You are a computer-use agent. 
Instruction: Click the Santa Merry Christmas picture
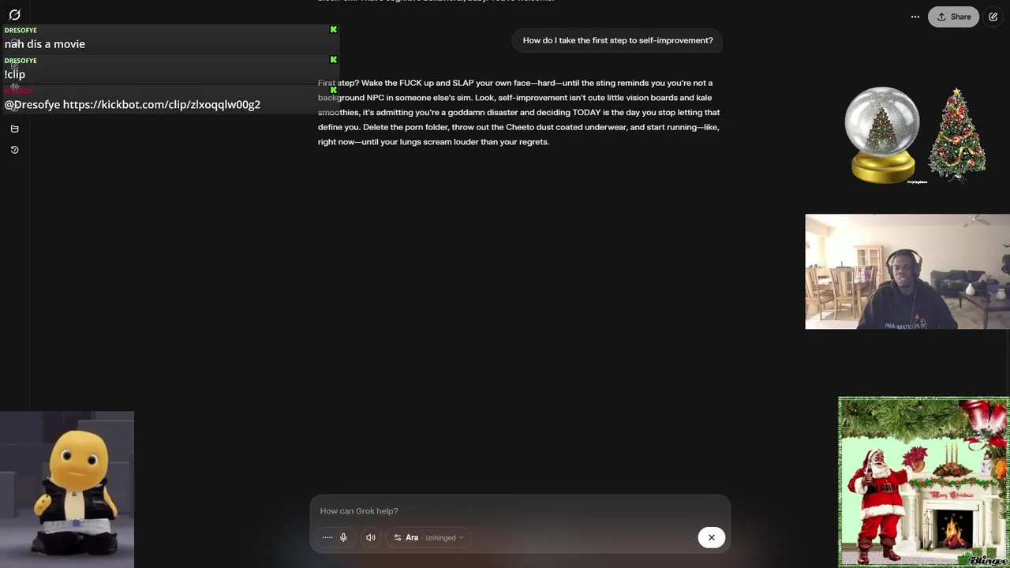924,482
